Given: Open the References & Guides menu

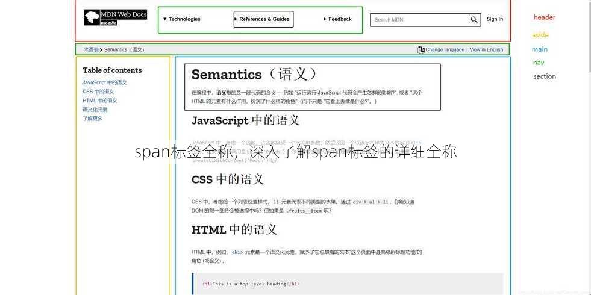Looking at the screenshot, I should (x=263, y=19).
